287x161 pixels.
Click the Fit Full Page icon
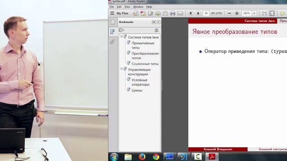[272, 13]
